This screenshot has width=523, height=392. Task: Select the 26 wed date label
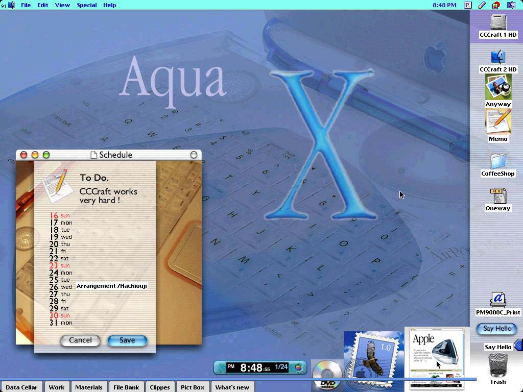coord(60,287)
